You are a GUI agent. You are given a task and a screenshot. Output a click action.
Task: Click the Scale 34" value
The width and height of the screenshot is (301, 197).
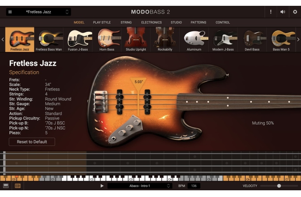(x=48, y=85)
